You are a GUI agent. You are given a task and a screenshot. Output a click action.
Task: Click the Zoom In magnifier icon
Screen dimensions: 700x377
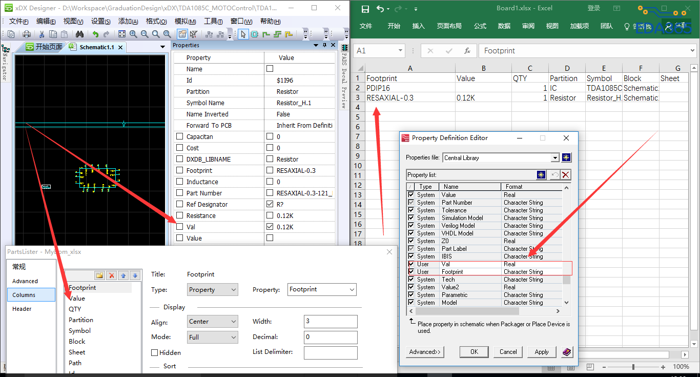click(x=133, y=34)
